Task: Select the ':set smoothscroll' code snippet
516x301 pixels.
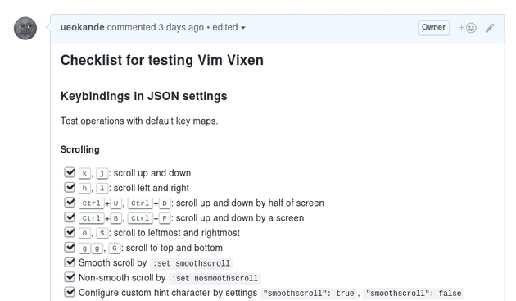Action: 191,263
